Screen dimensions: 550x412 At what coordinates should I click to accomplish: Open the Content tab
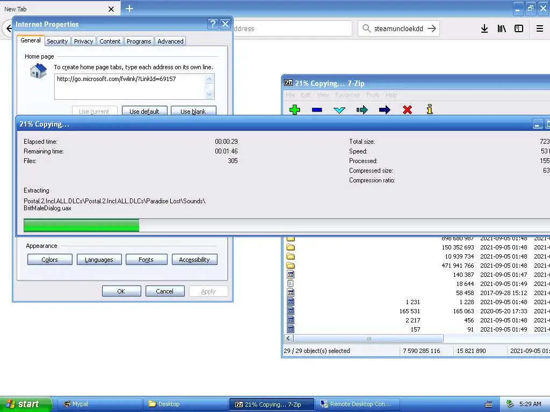pos(110,41)
